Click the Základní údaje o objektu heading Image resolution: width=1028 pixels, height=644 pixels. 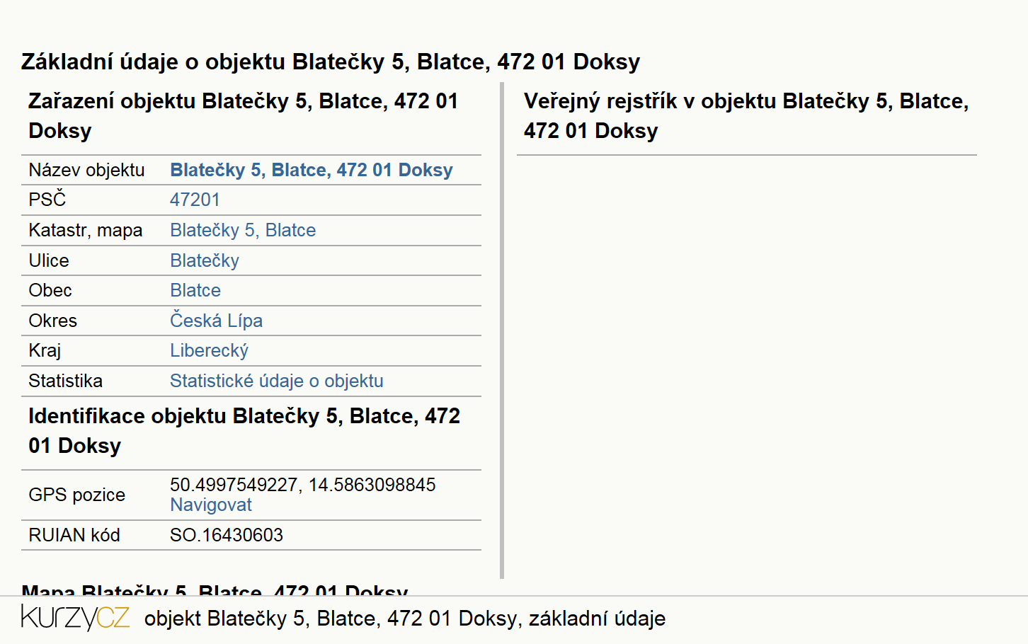tap(331, 62)
